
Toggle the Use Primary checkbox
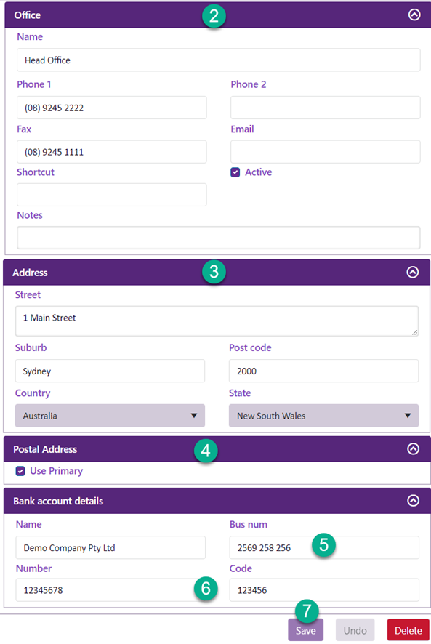click(x=20, y=471)
